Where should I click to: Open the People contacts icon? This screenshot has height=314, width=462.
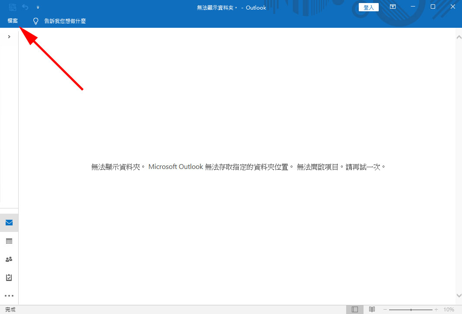[x=9, y=259]
